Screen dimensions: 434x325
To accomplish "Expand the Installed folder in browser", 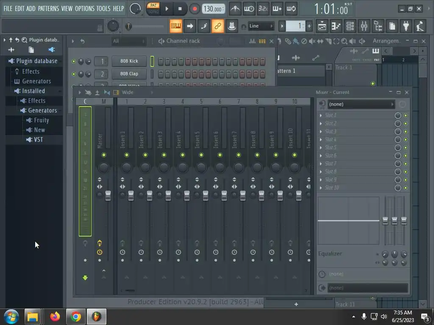I will tap(34, 91).
